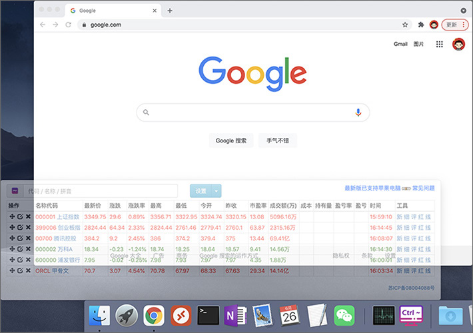The width and height of the screenshot is (473, 333).
Task: Delete the 甲骨文 row
Action: point(28,270)
